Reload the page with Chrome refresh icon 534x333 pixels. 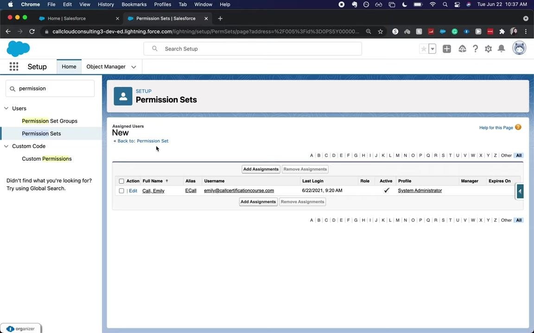(x=32, y=31)
